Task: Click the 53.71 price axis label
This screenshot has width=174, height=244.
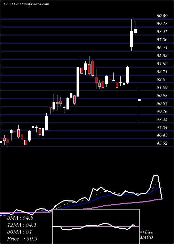Action: coord(162,71)
